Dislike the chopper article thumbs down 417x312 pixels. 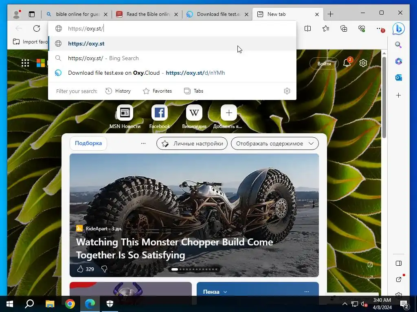pyautogui.click(x=104, y=269)
